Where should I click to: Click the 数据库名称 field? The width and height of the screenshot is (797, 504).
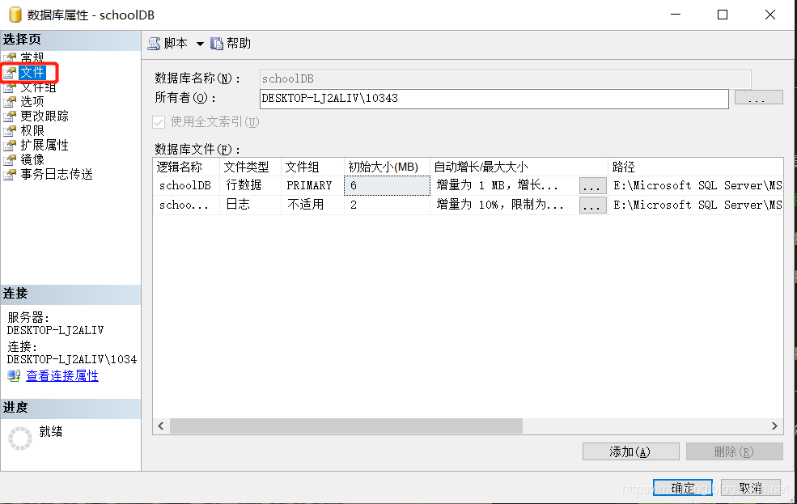[505, 78]
